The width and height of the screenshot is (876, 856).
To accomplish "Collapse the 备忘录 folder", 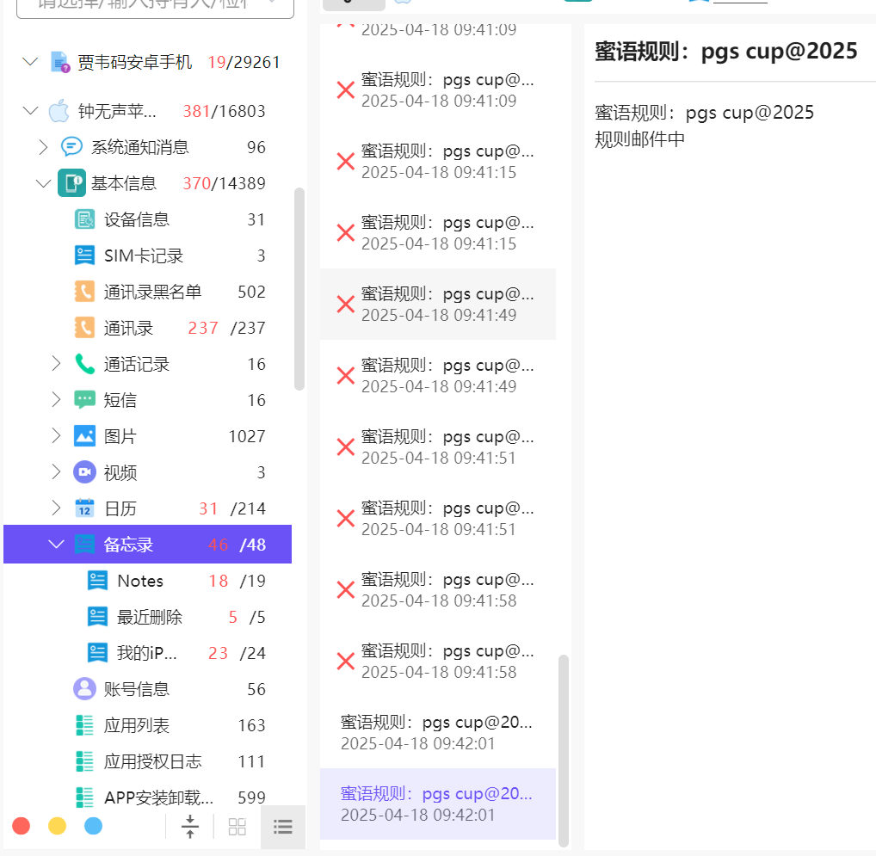I will (57, 545).
